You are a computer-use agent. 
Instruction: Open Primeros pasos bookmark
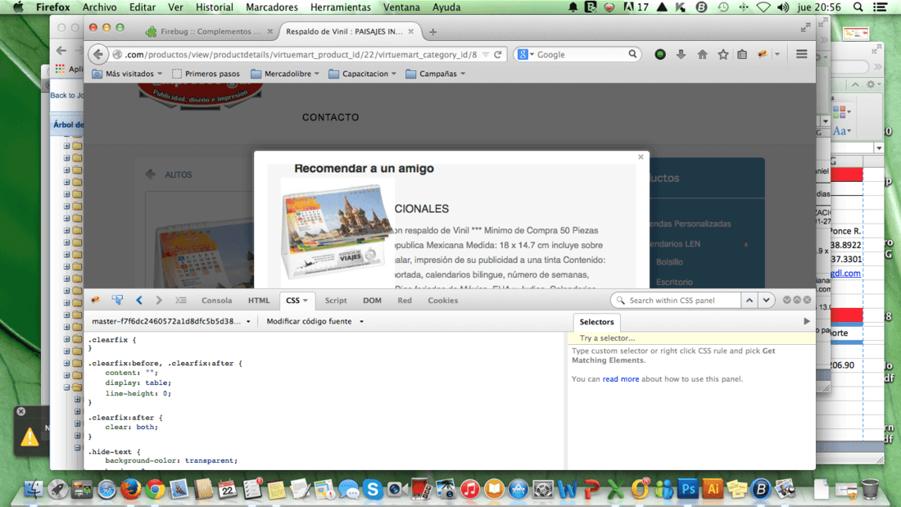point(206,74)
